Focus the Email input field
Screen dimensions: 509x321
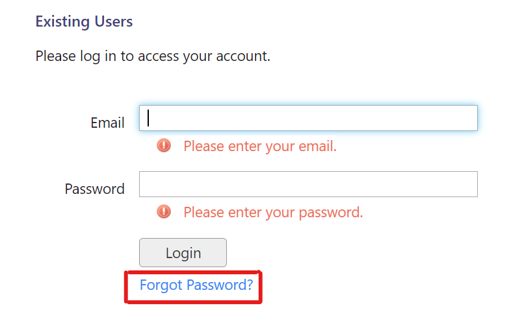click(x=308, y=118)
